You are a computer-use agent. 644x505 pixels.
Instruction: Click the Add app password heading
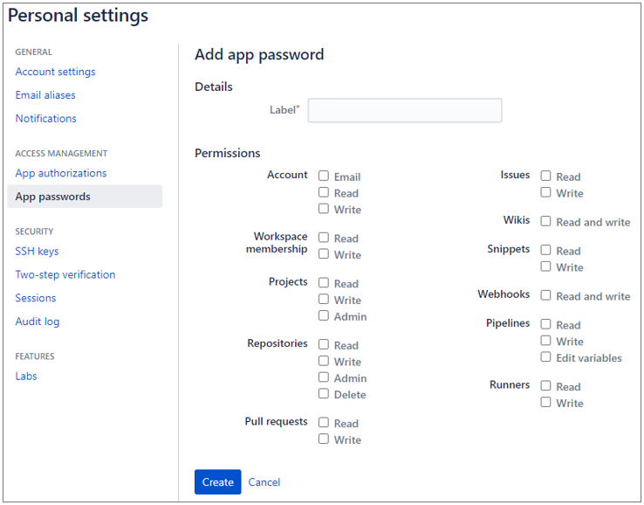point(259,55)
